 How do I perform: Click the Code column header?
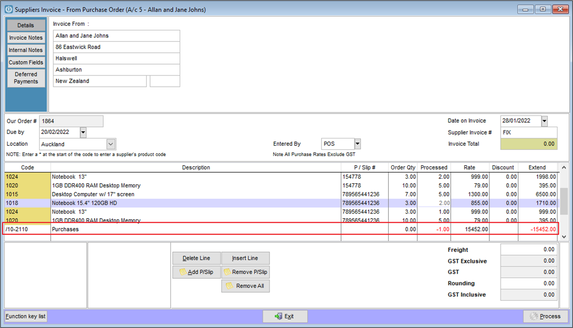pyautogui.click(x=27, y=168)
